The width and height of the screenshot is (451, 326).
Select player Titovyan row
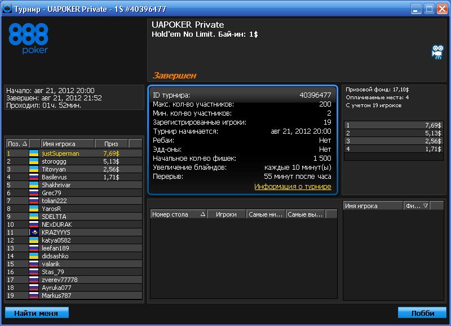(74, 169)
